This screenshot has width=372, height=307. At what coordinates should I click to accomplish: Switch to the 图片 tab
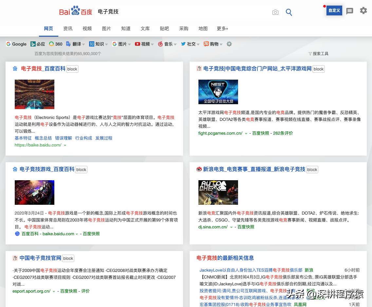click(x=106, y=29)
